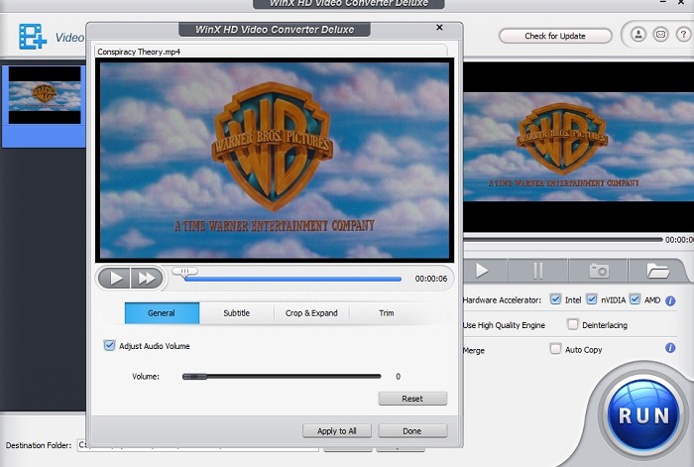Screen dimensions: 694x467
Task: Toggle nVIDIA hardware accelerator checkbox
Action: [591, 299]
